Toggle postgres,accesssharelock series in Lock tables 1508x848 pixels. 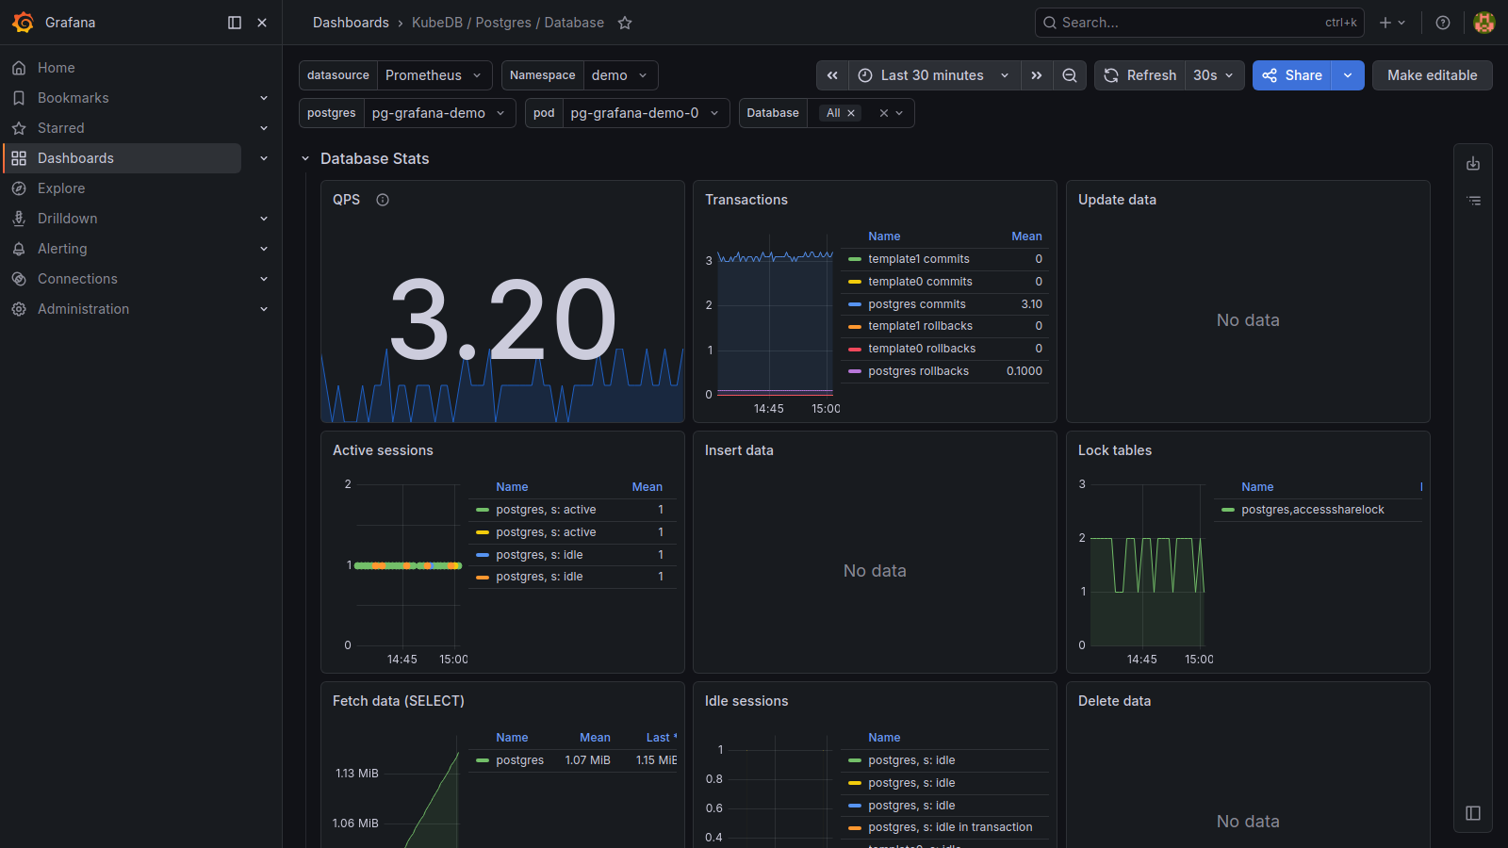[1312, 510]
